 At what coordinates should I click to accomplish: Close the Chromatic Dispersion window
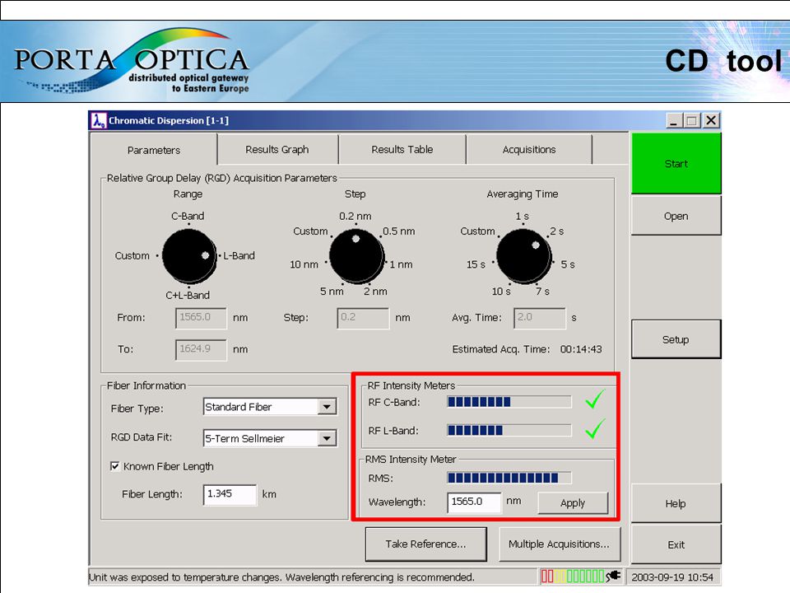[x=711, y=121]
